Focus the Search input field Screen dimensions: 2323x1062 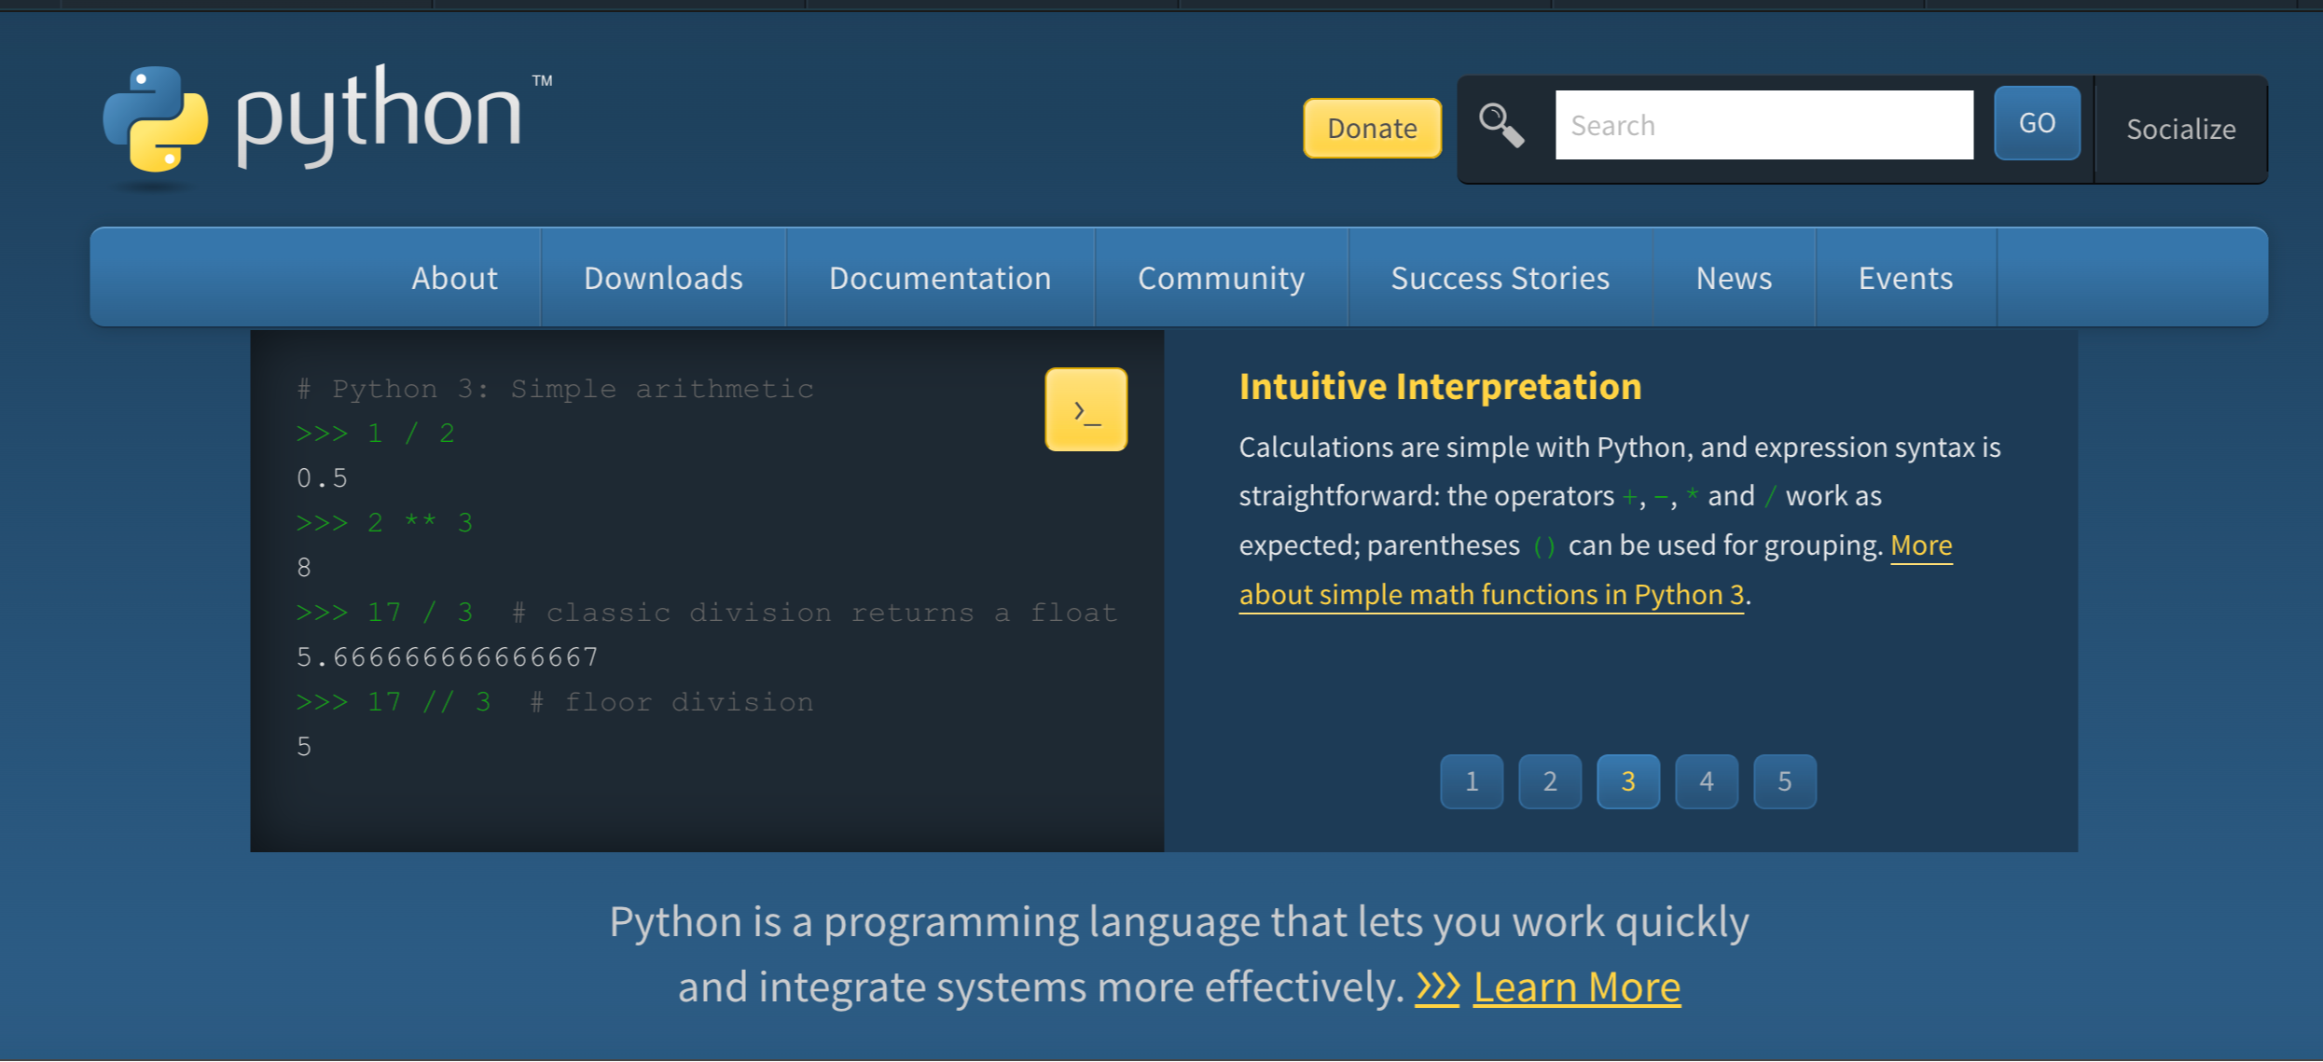[x=1763, y=125]
